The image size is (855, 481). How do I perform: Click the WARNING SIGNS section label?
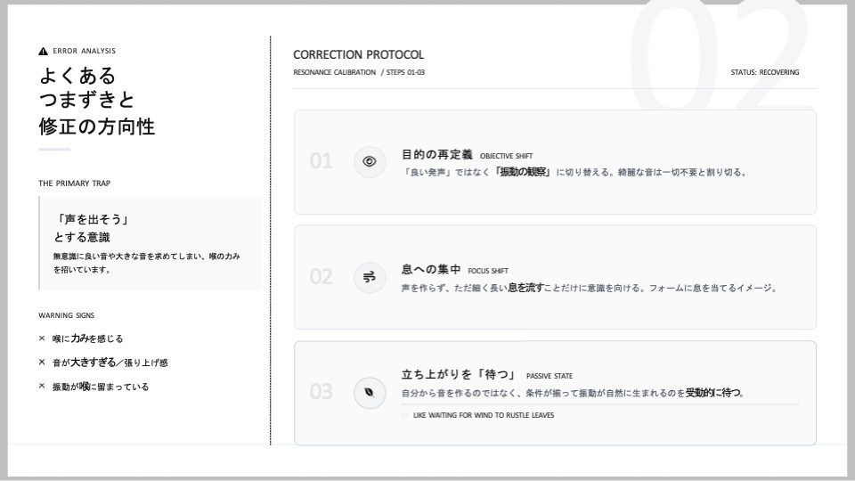click(x=66, y=315)
